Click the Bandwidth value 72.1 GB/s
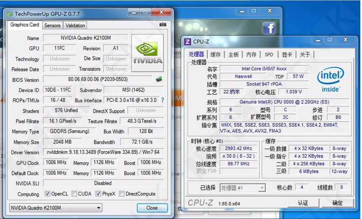Viewport: 362px width, 219px height. (x=142, y=142)
